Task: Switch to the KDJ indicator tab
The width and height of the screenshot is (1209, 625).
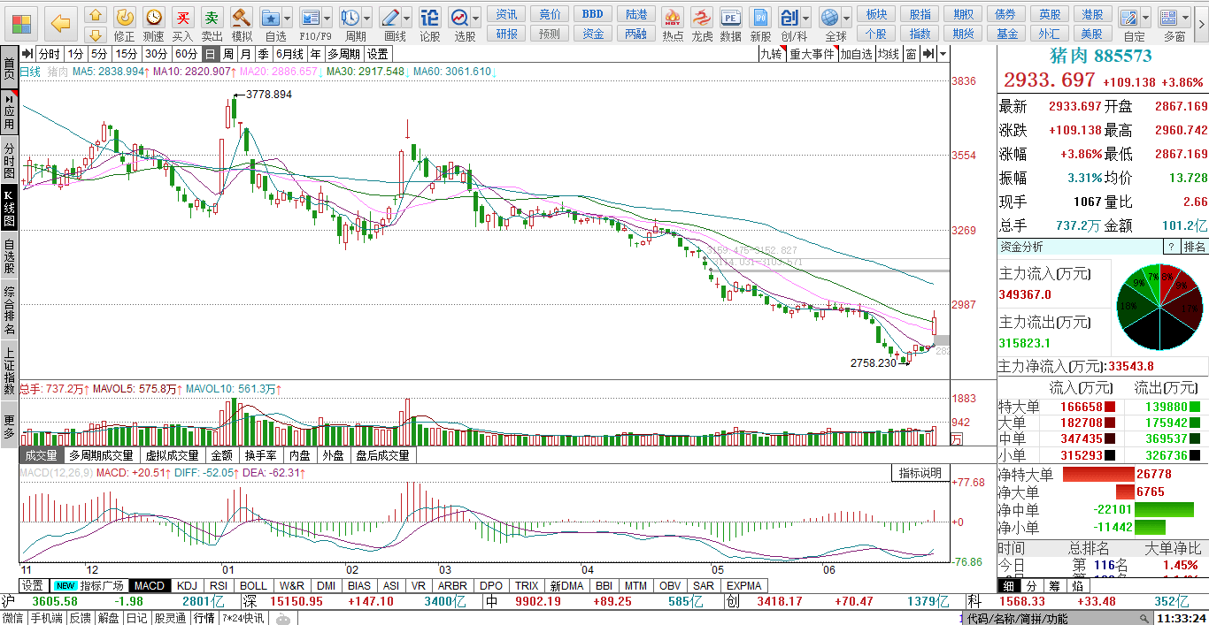Action: (x=187, y=585)
